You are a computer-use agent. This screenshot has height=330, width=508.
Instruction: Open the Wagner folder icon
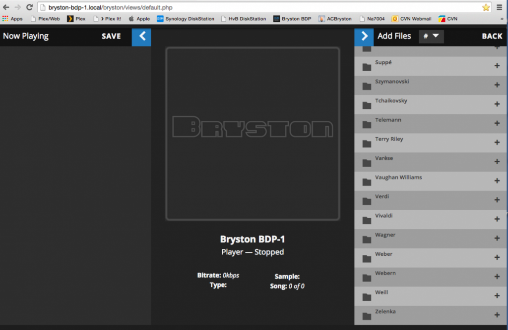point(367,239)
